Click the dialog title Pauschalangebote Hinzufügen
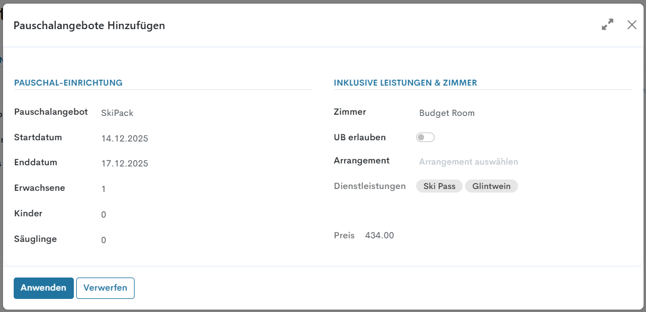Viewport: 646px width, 312px height. click(89, 26)
